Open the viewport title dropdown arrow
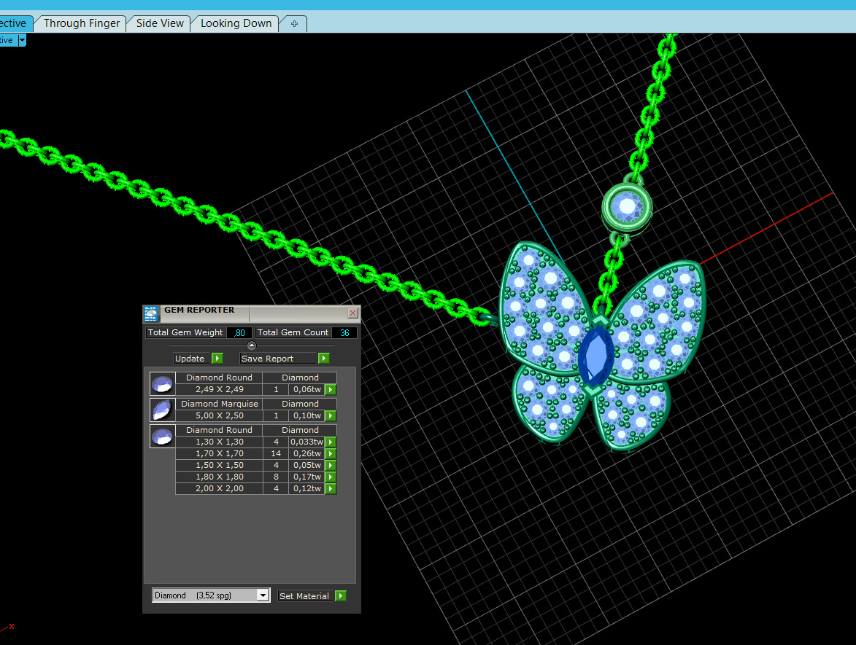 pos(22,40)
